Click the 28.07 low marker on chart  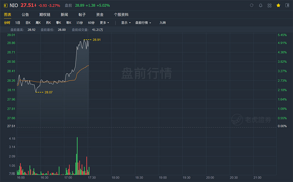[x=48, y=92]
